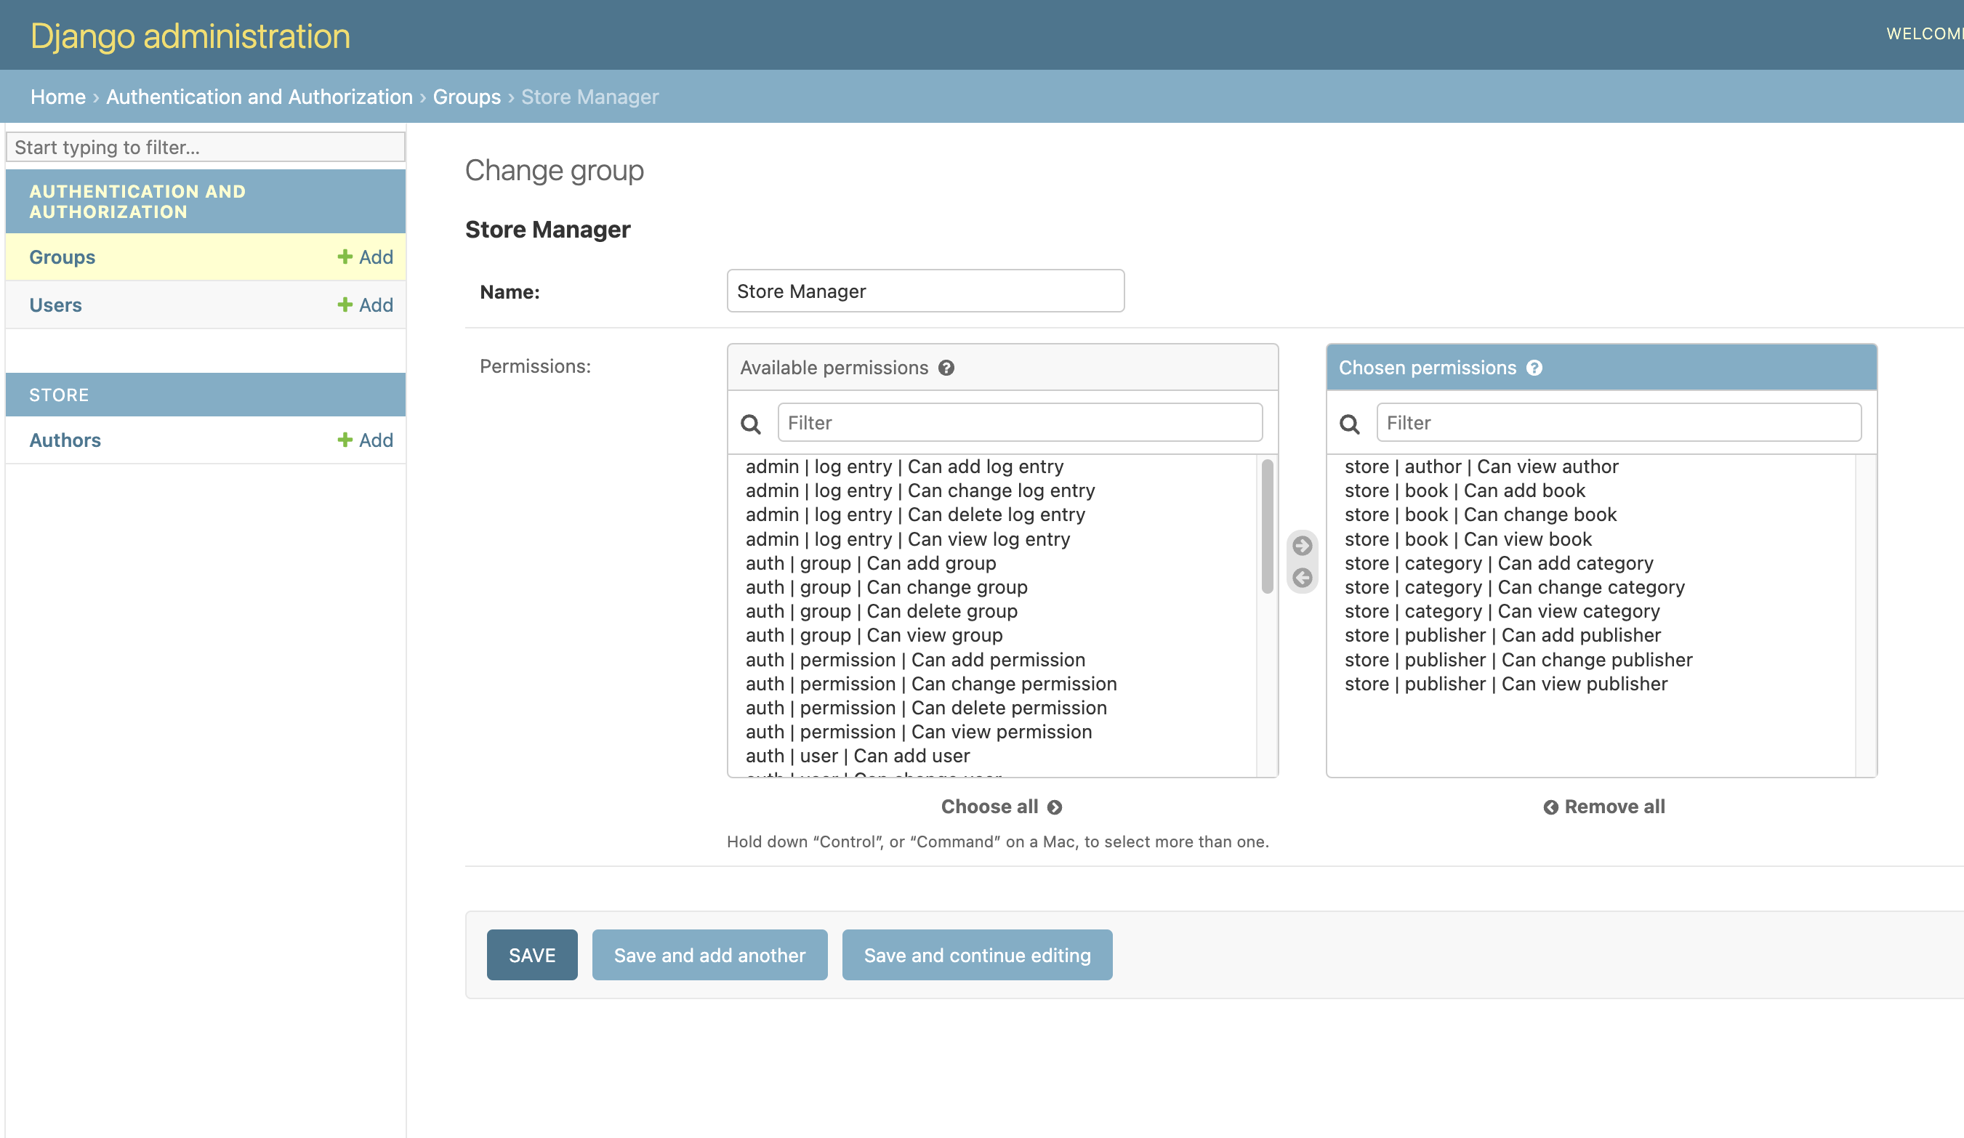This screenshot has width=1964, height=1138.
Task: Click 'Save and add another' button
Action: pos(709,955)
